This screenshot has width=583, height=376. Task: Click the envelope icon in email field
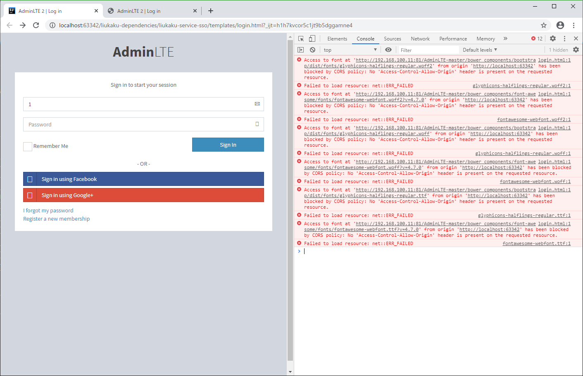257,104
